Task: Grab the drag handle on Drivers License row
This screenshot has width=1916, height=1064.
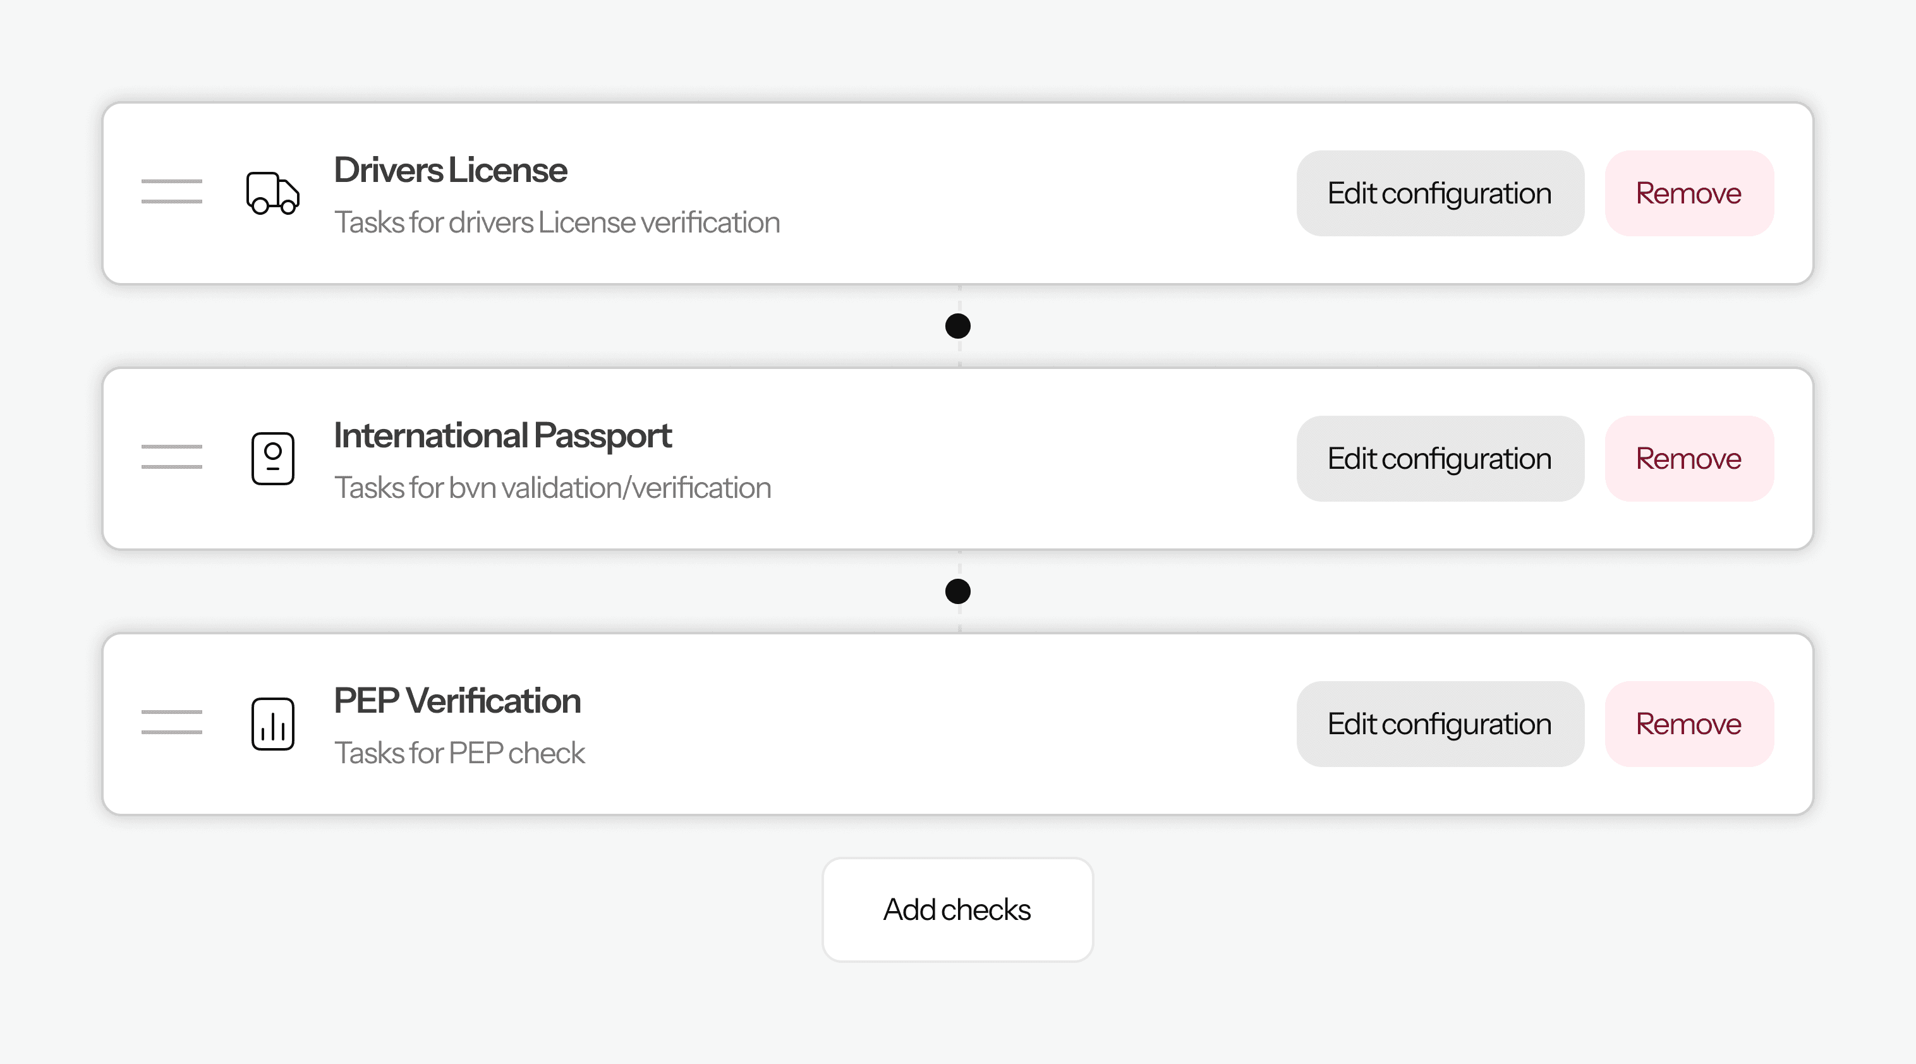Action: (x=172, y=192)
